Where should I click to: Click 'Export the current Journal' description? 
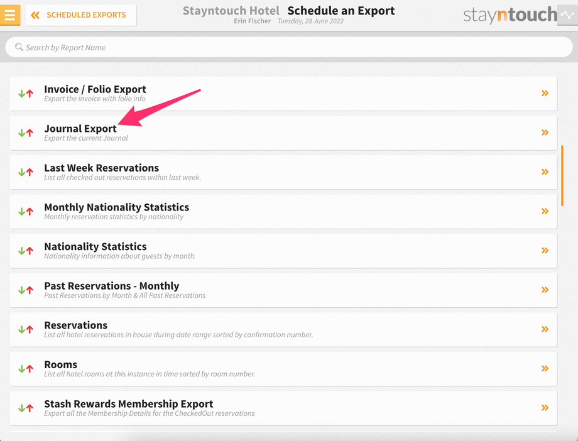pos(86,138)
